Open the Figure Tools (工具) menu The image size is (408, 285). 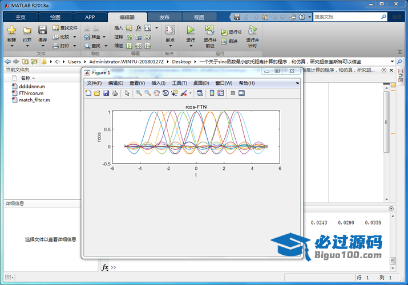click(180, 83)
